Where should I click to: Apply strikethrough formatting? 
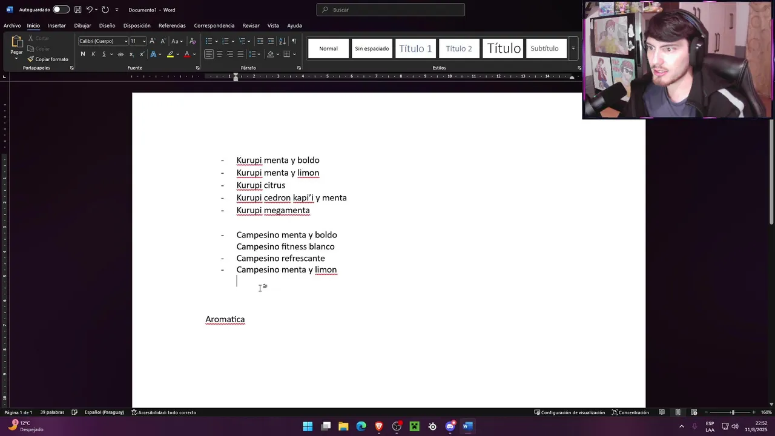point(120,54)
